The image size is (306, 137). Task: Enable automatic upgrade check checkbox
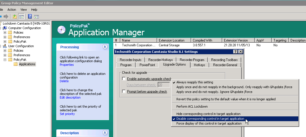pos(124,79)
